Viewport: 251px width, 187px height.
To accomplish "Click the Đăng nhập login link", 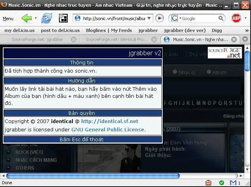I will [234, 116].
